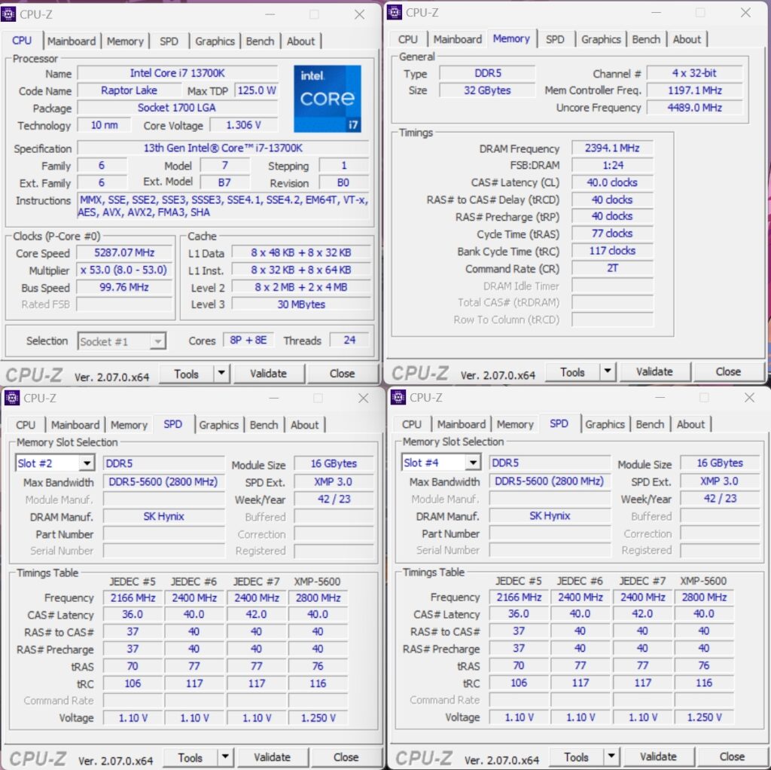
Task: Click Module Size 16 GBytes in Slot #4 window
Action: click(x=720, y=463)
